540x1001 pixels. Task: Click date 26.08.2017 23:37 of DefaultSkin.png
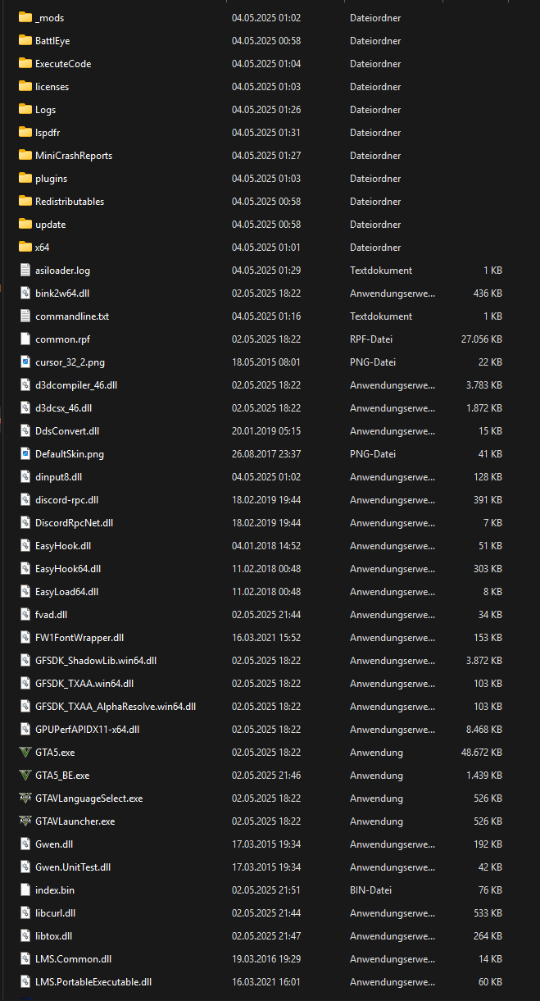pos(266,453)
